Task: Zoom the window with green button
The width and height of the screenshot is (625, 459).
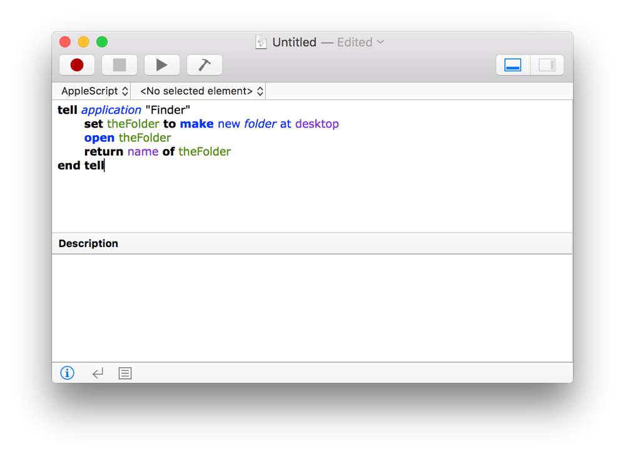Action: pyautogui.click(x=102, y=42)
